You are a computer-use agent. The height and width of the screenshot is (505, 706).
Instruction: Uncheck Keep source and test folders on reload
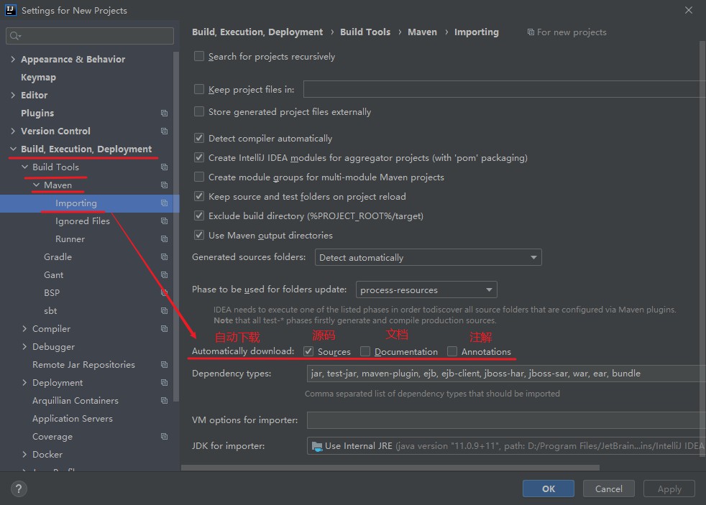(x=199, y=196)
